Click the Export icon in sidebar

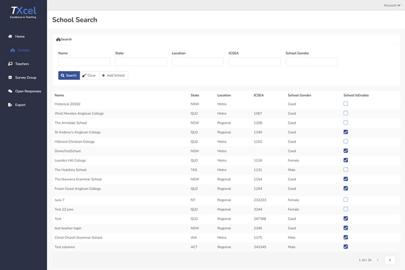pyautogui.click(x=10, y=105)
